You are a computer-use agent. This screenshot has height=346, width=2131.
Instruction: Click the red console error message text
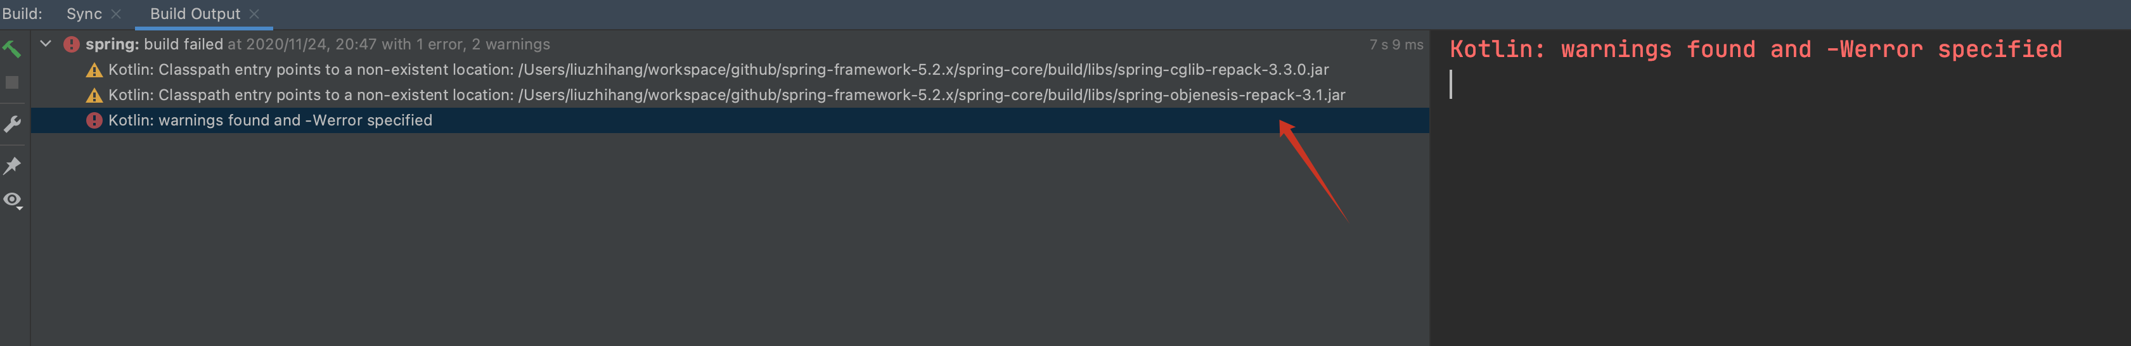pos(1755,49)
